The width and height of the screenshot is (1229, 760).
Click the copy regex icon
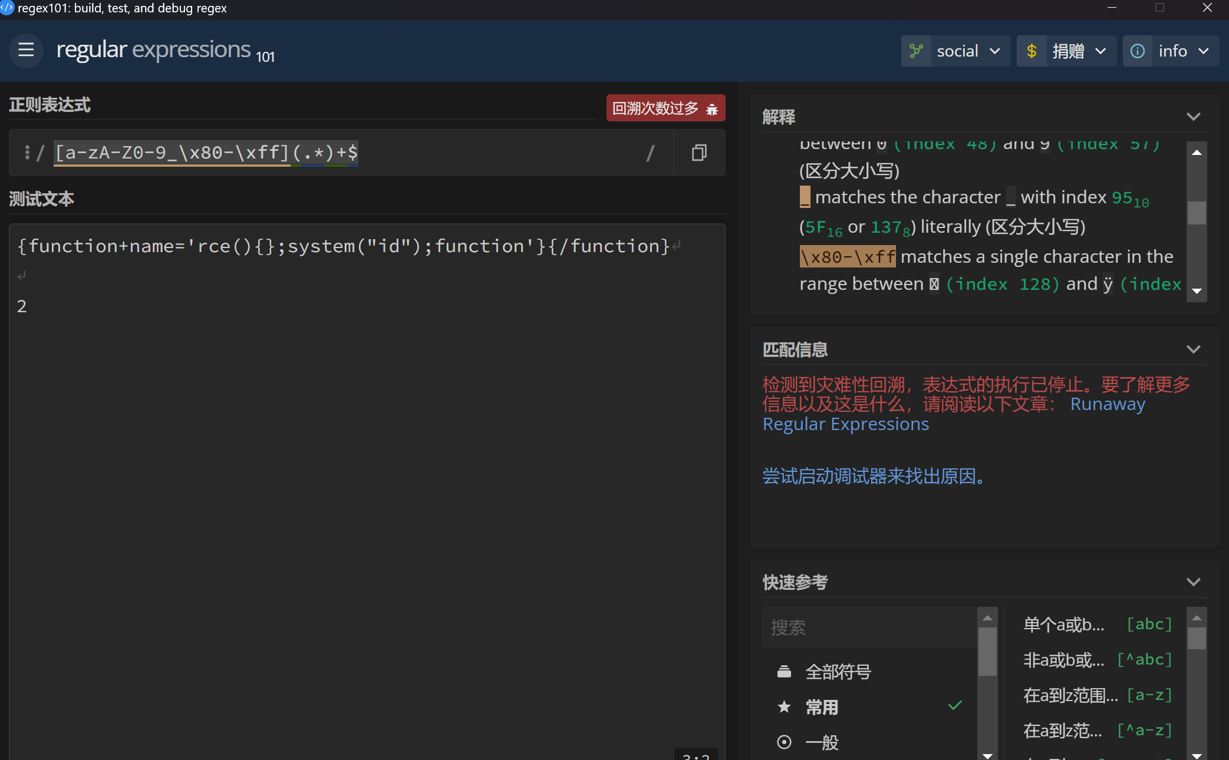699,153
